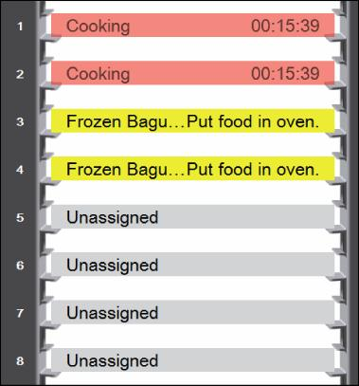Assign a recipe to Unassigned rack 7

[192, 313]
